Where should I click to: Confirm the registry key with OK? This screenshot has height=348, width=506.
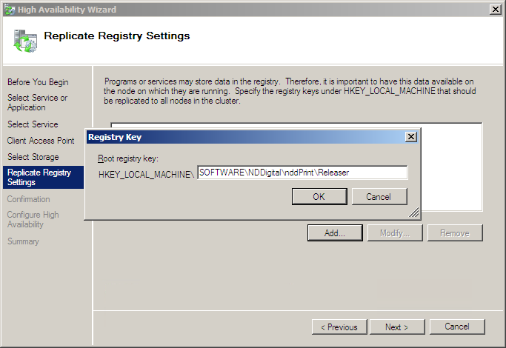(319, 197)
